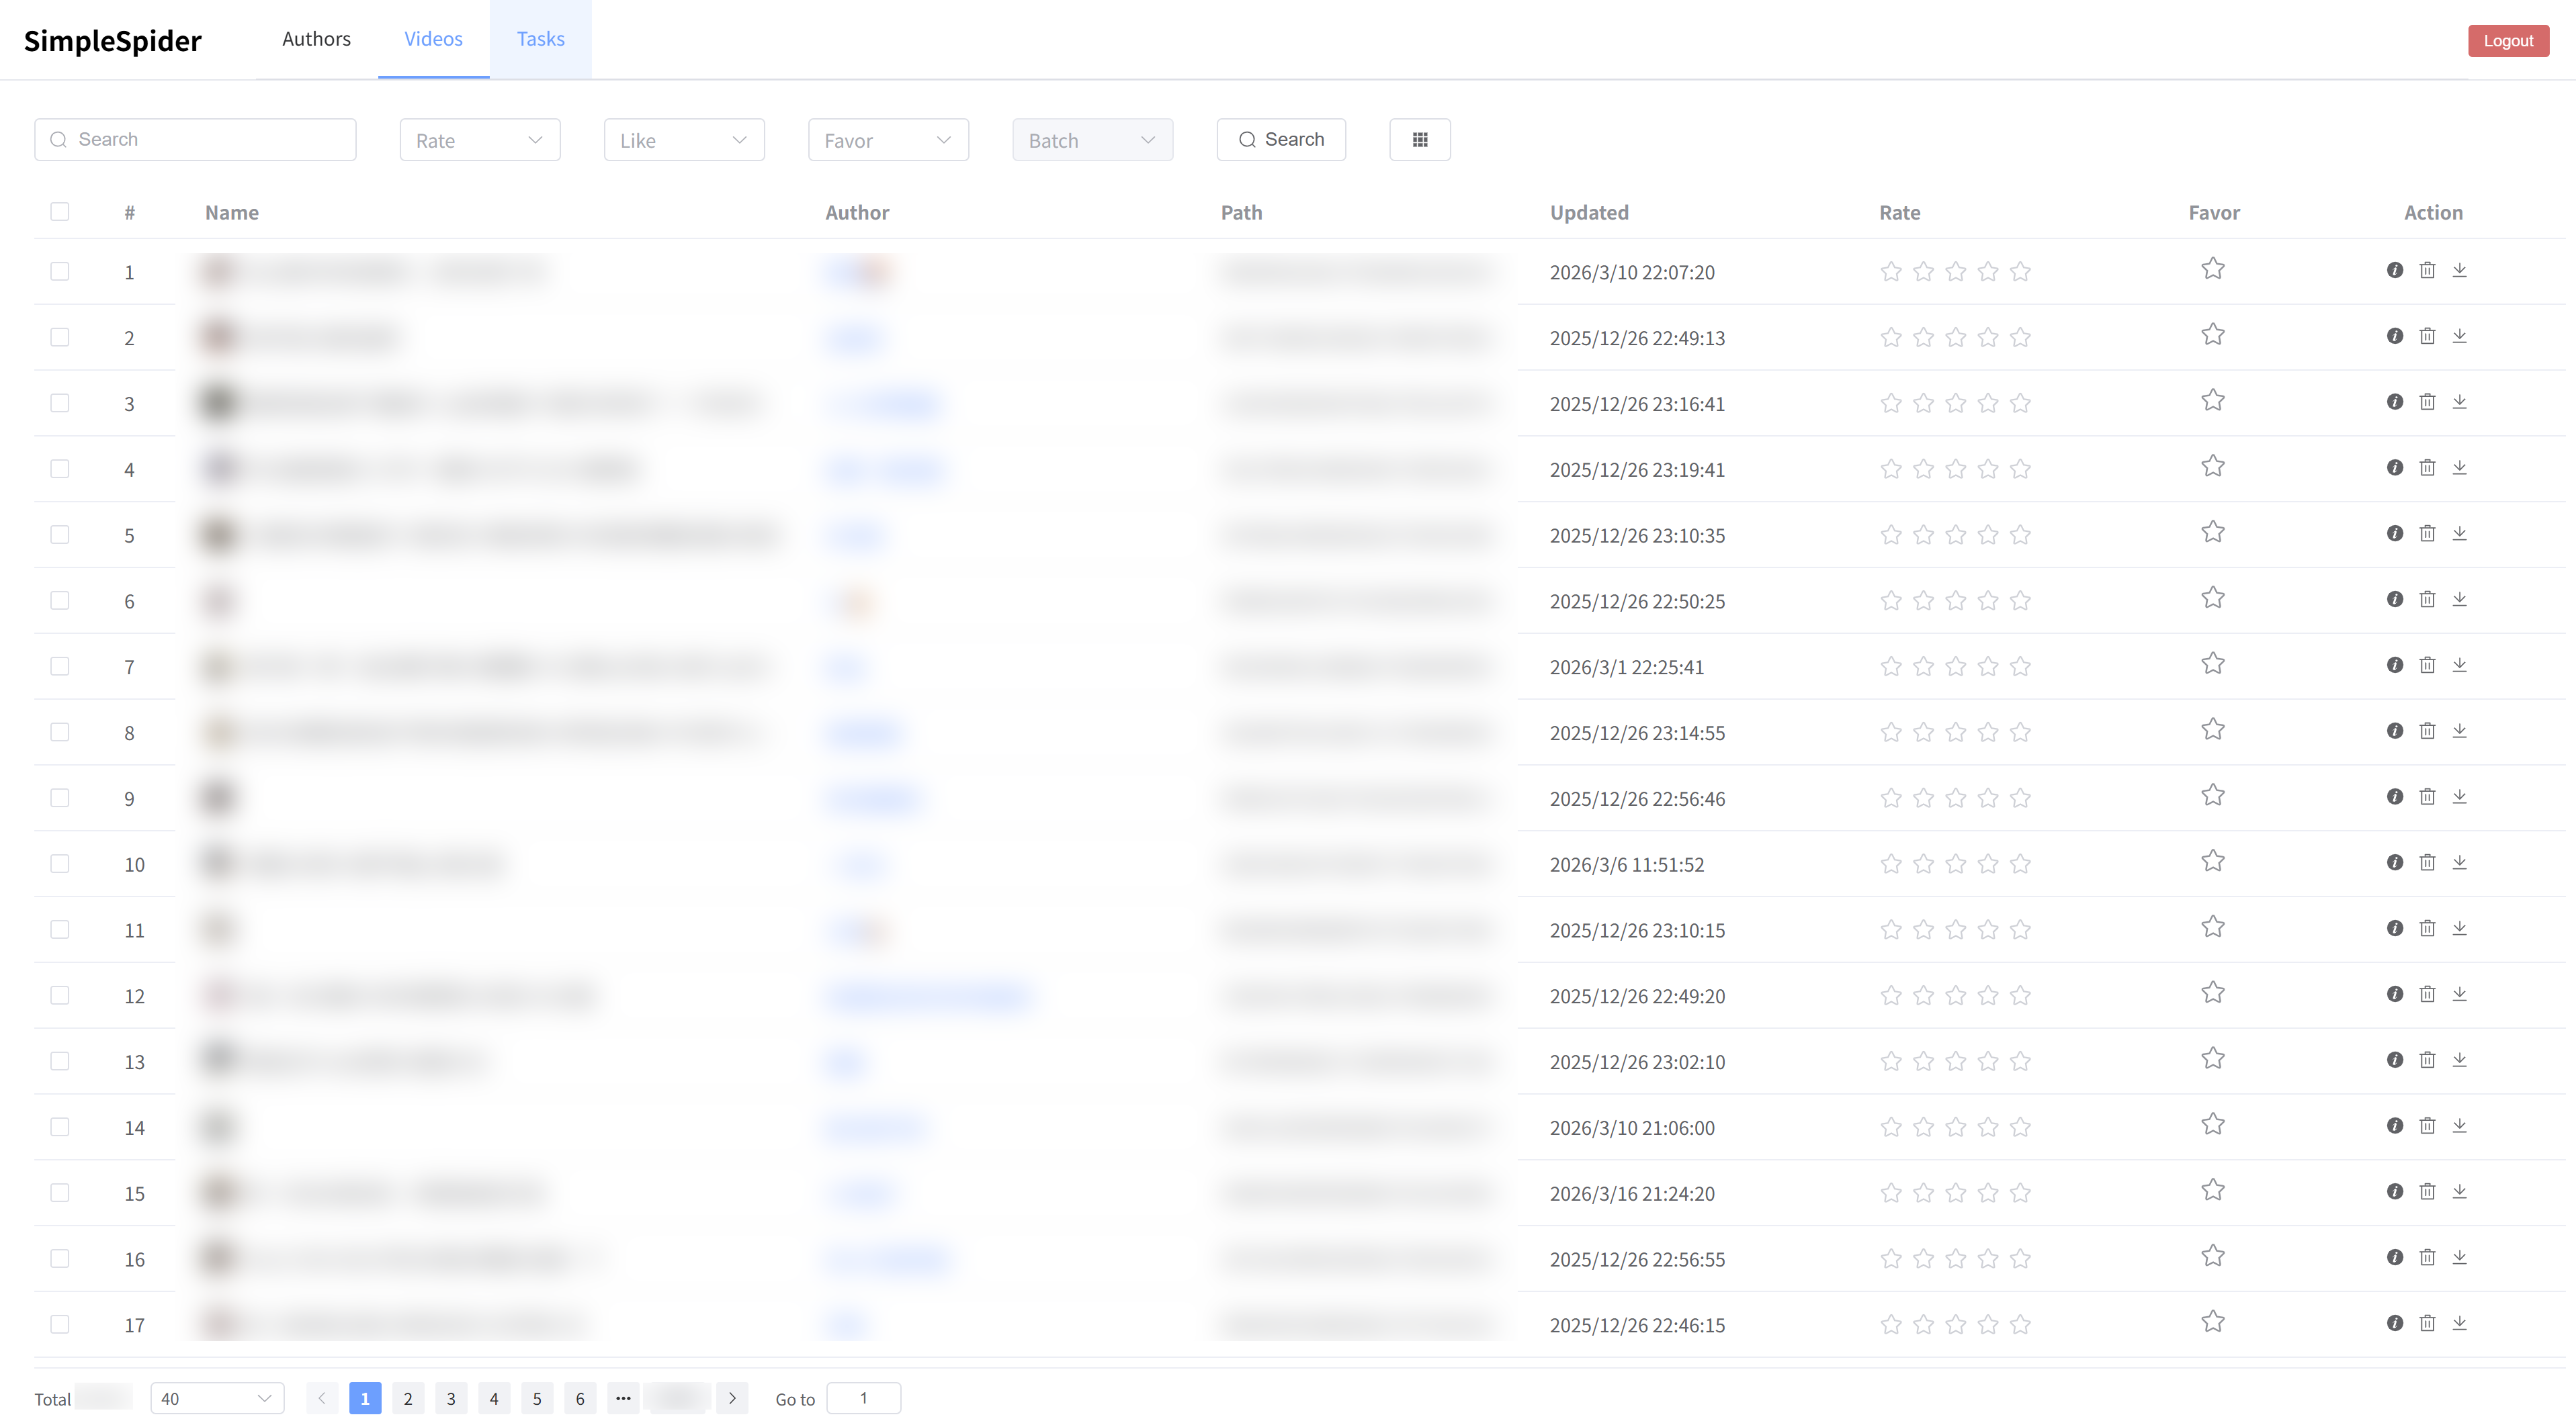The height and width of the screenshot is (1423, 2576).
Task: Open the Authors tab
Action: 316,39
